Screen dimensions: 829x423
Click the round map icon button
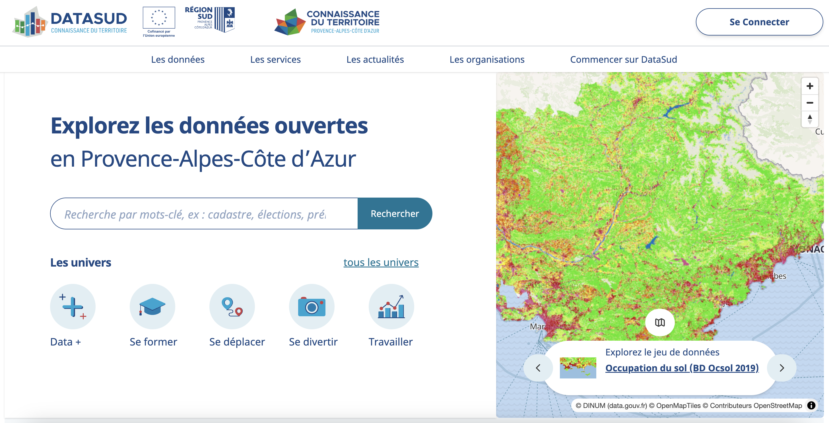[x=660, y=323]
